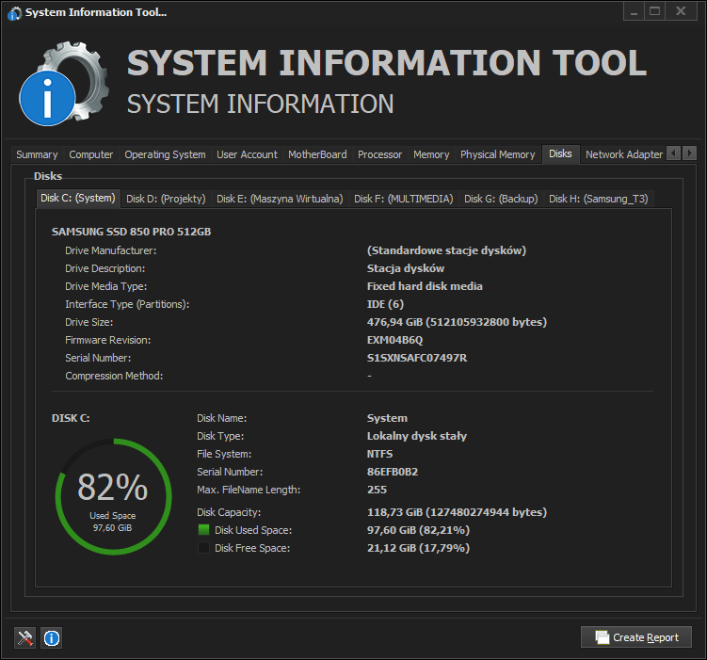
Task: Click the green Disk Used Space swatch
Action: click(x=203, y=530)
